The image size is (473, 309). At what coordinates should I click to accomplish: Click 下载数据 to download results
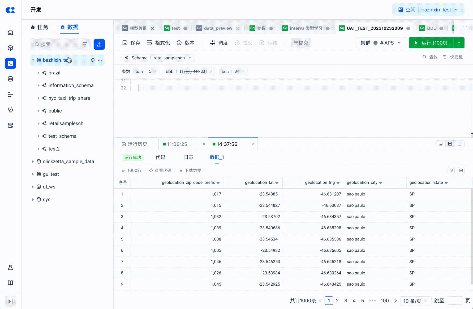pos(190,170)
